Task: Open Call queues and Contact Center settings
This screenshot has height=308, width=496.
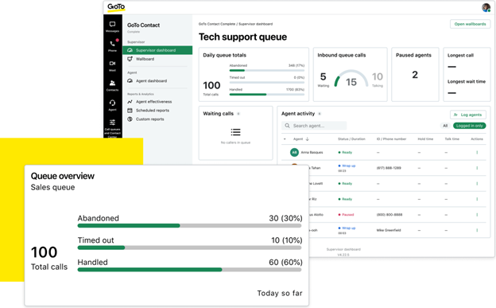Action: (x=112, y=127)
